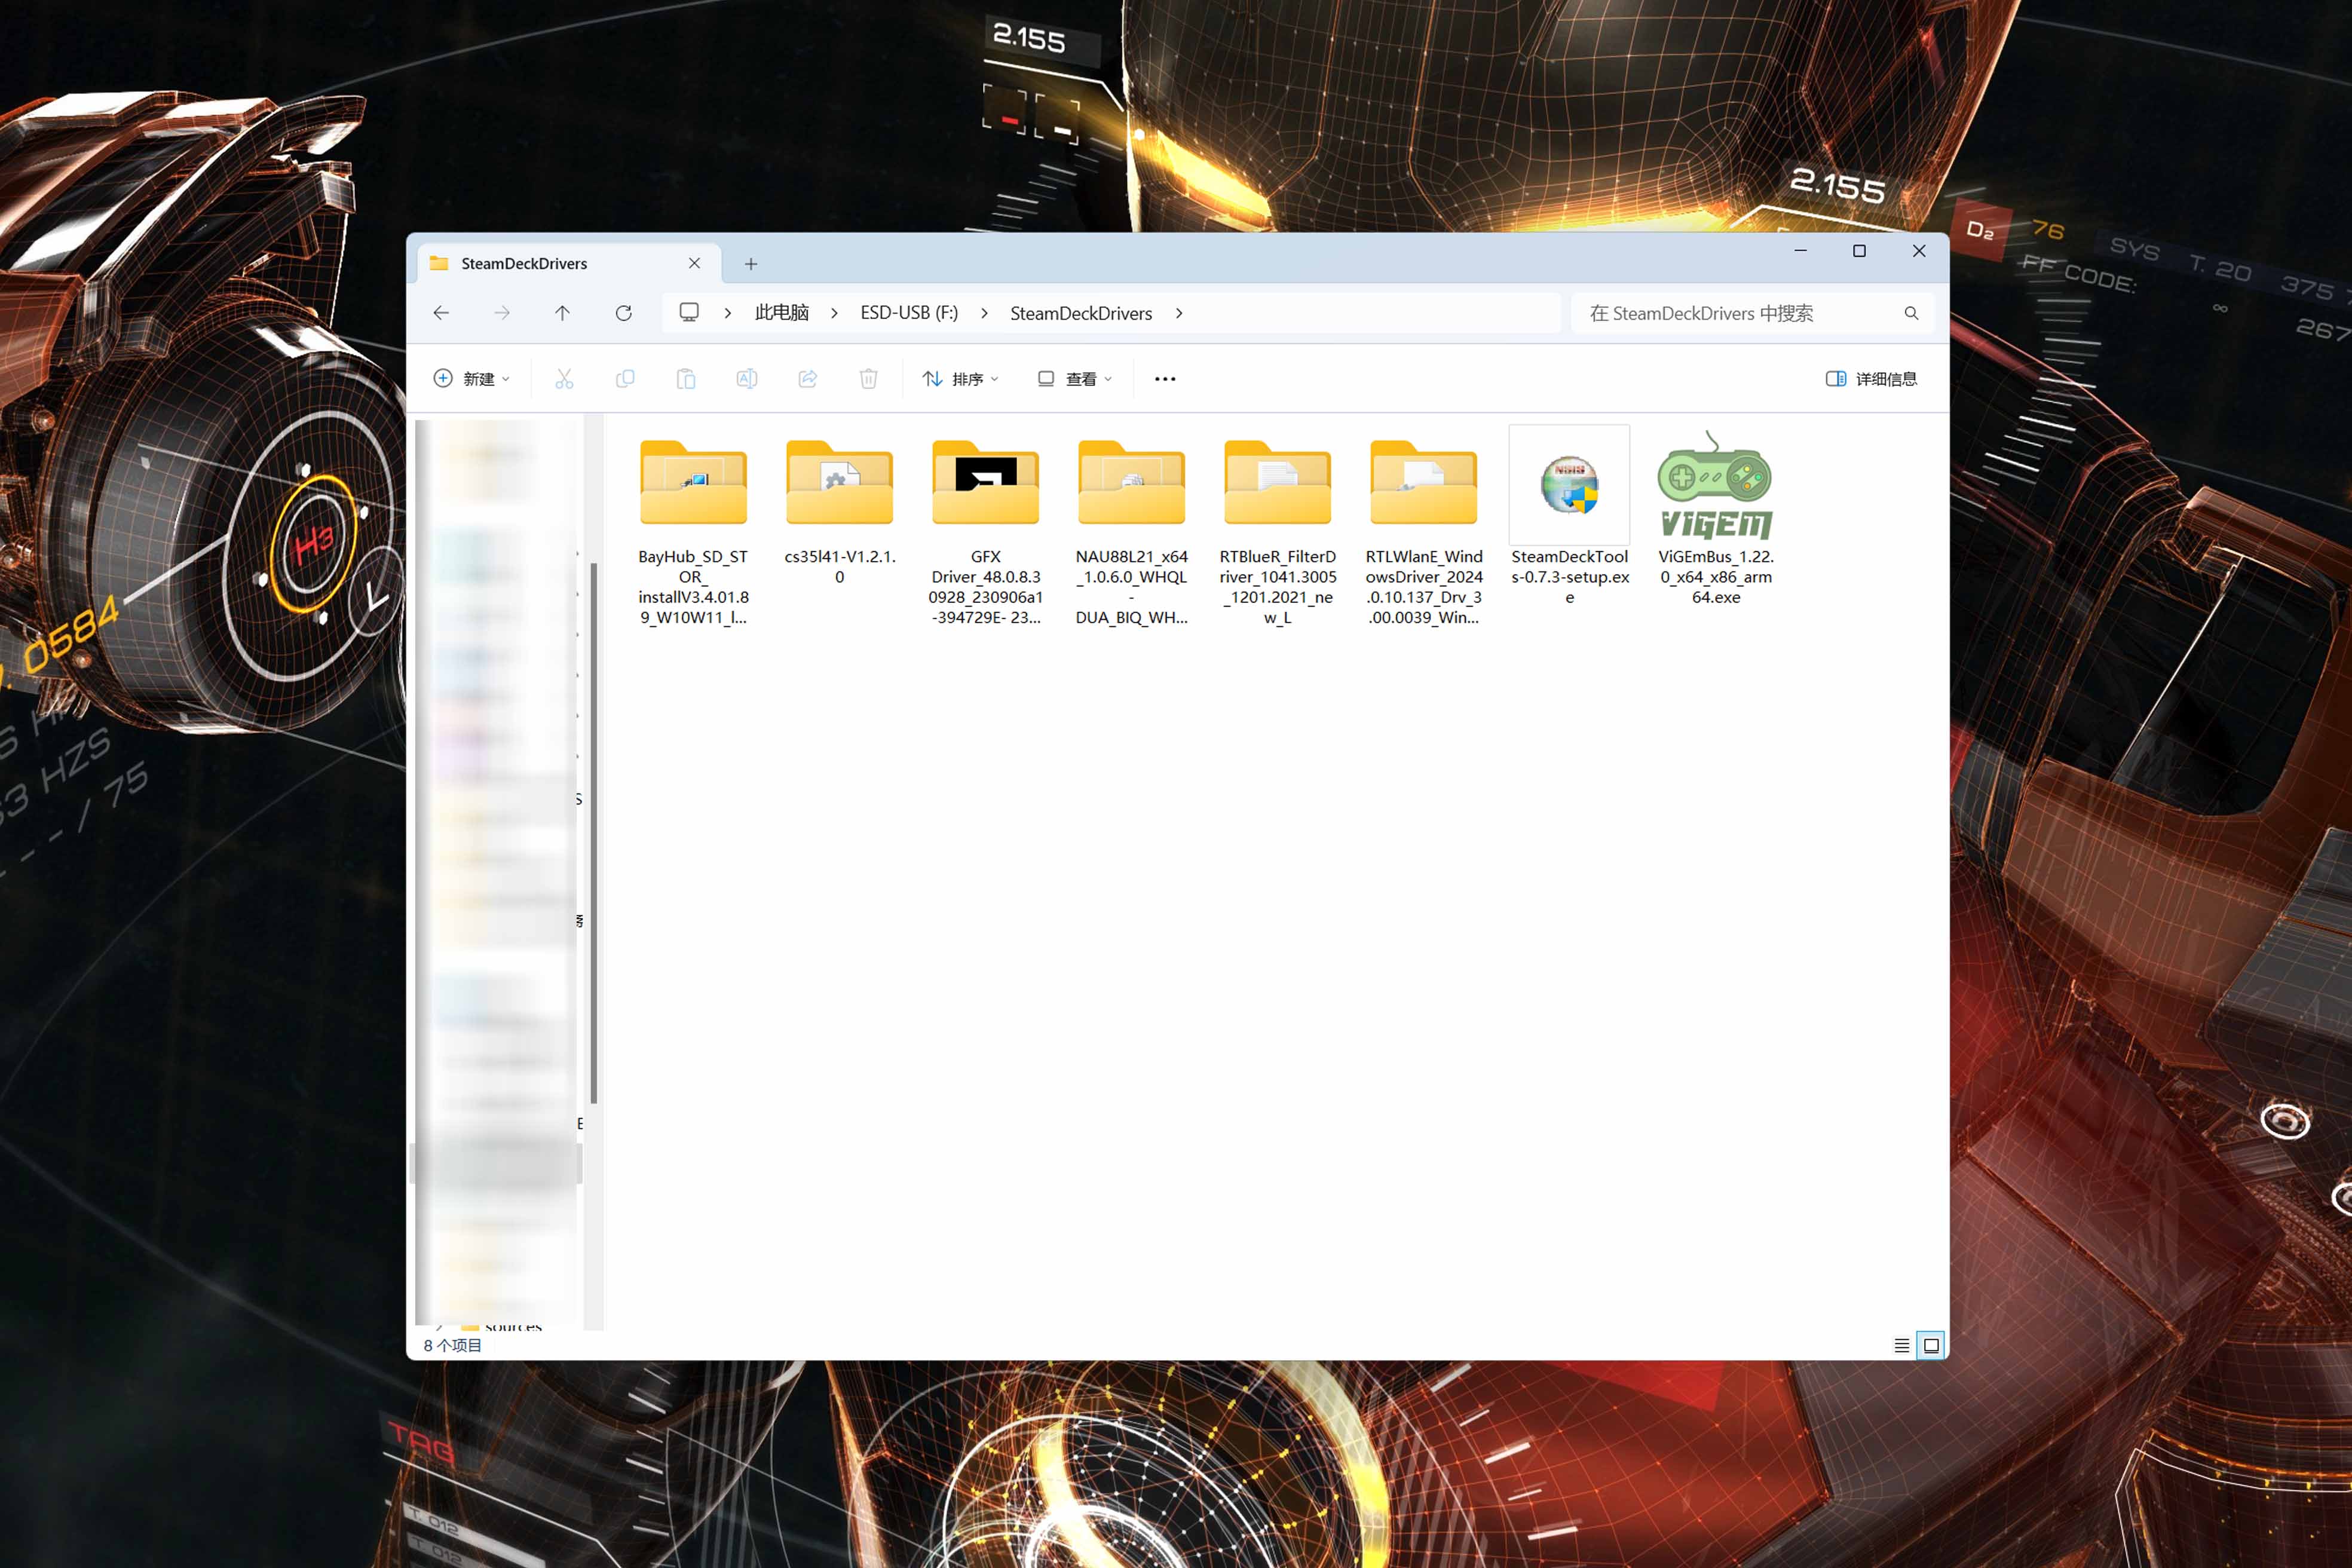Click the Share icon in toolbar

pyautogui.click(x=808, y=379)
